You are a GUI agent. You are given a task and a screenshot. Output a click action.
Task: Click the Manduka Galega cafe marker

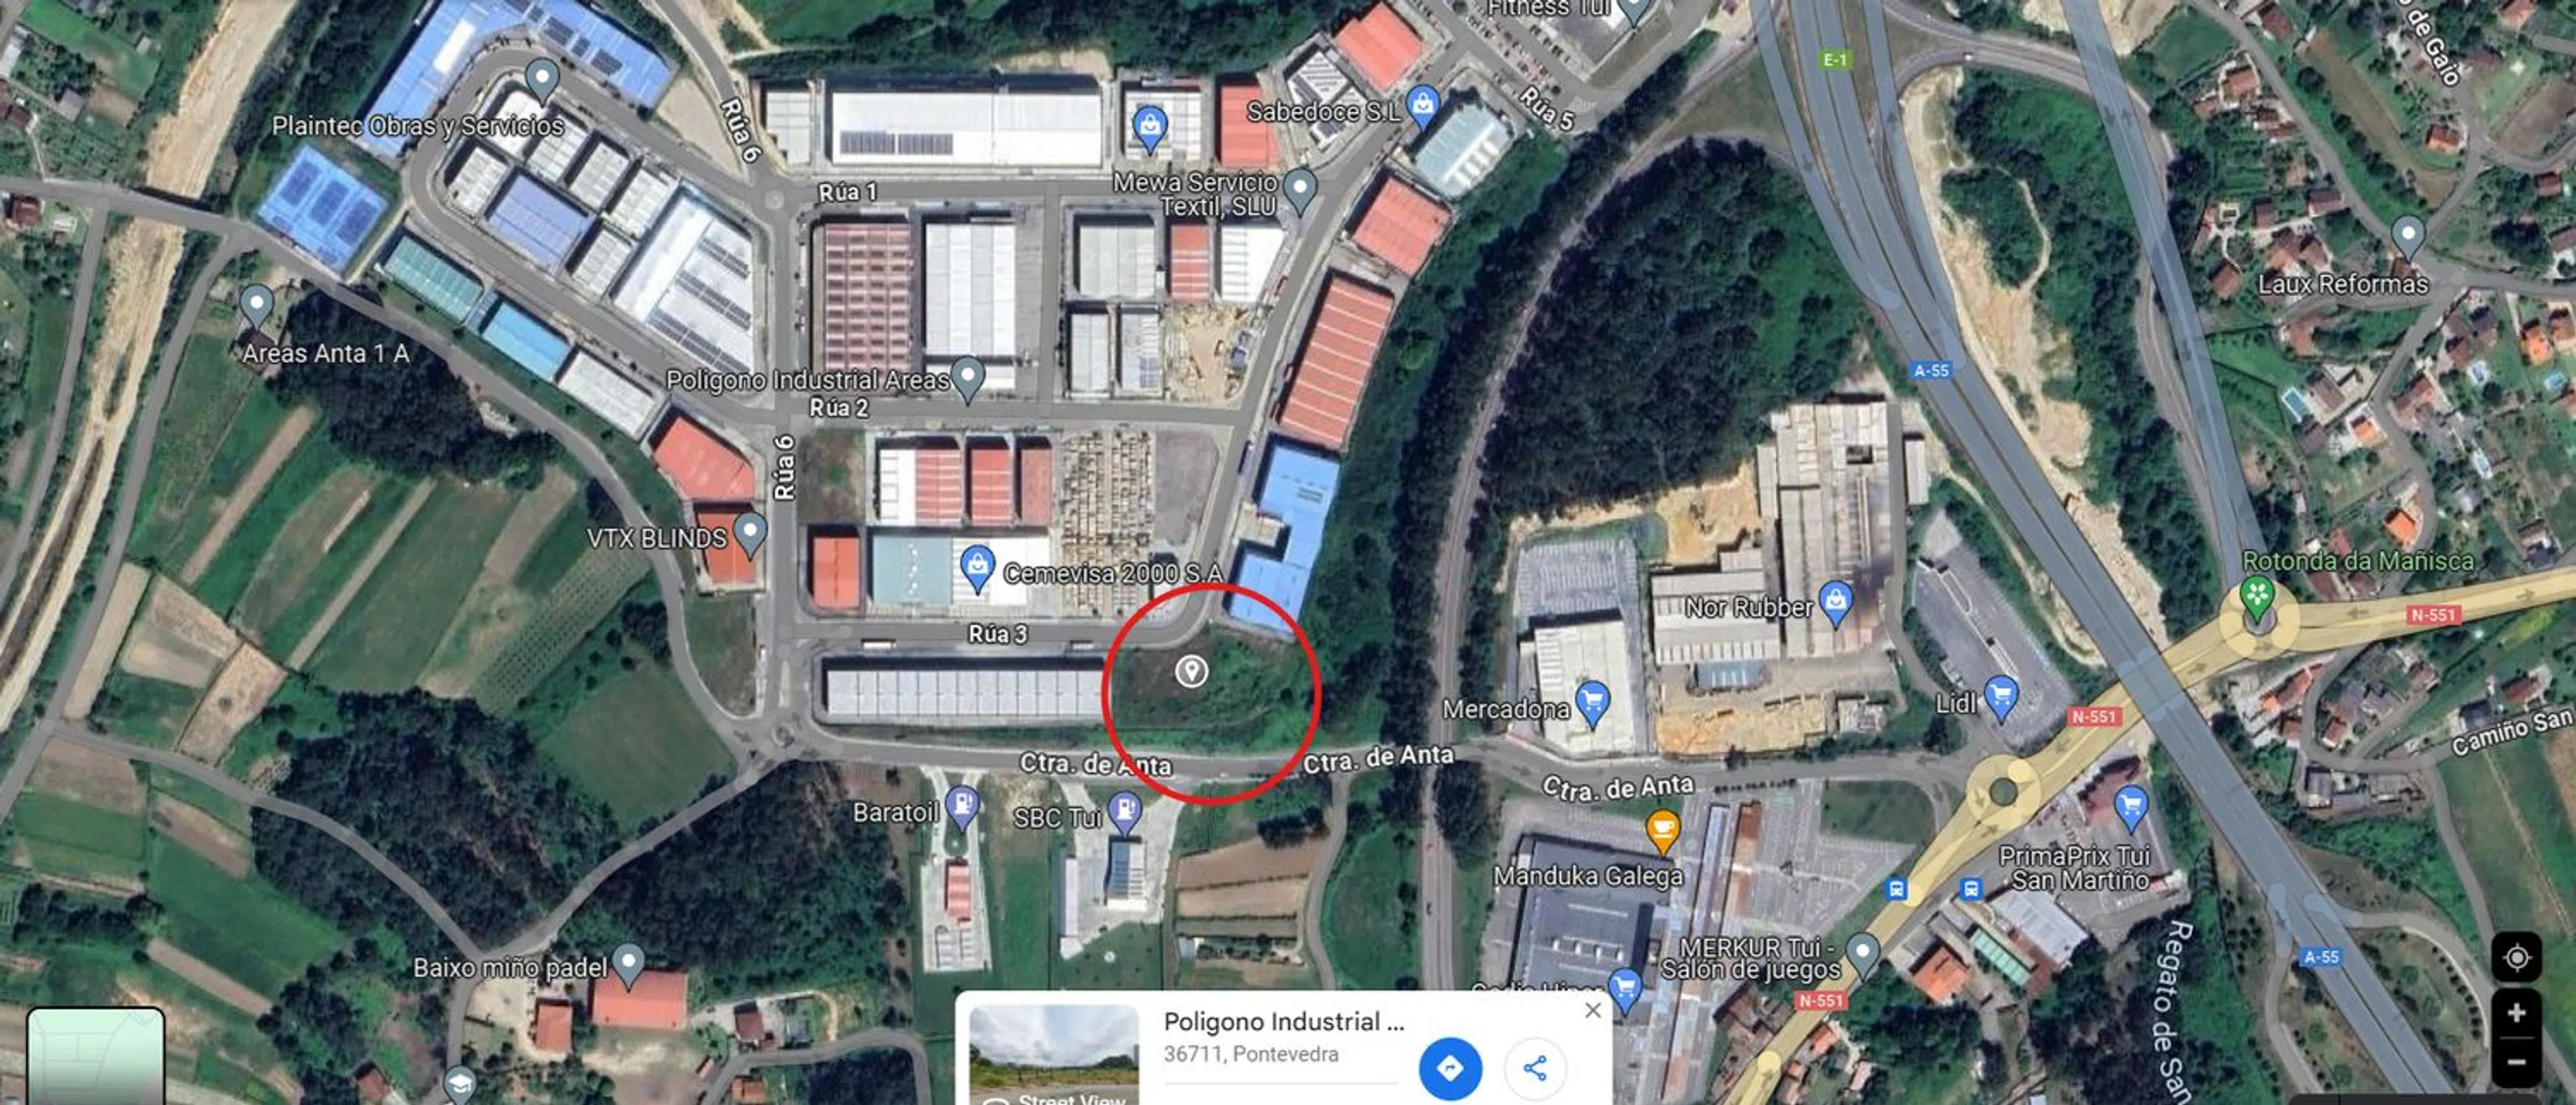1662,831
